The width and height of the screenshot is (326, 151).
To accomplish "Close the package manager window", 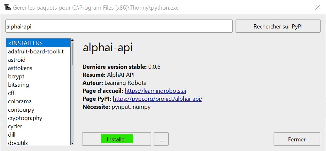I will [317, 7].
